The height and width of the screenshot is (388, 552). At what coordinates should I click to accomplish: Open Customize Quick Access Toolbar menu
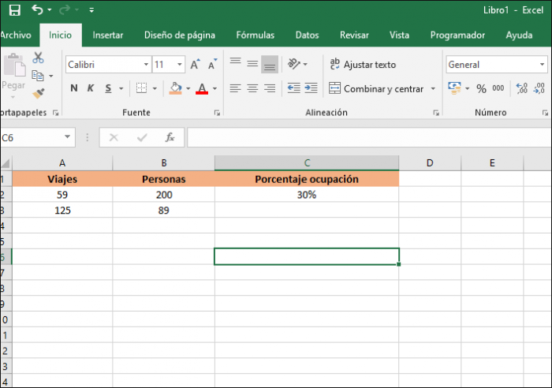[x=91, y=10]
